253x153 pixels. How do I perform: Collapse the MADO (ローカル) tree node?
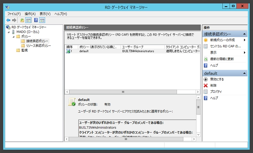click(9, 32)
